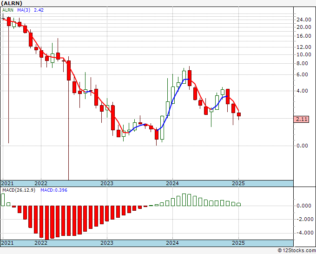Click the MACD:0.396 value label

click(54, 190)
